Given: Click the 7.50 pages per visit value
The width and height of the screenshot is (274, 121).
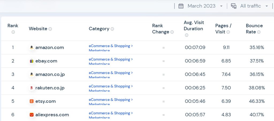Looking at the screenshot, I should coord(226,88).
